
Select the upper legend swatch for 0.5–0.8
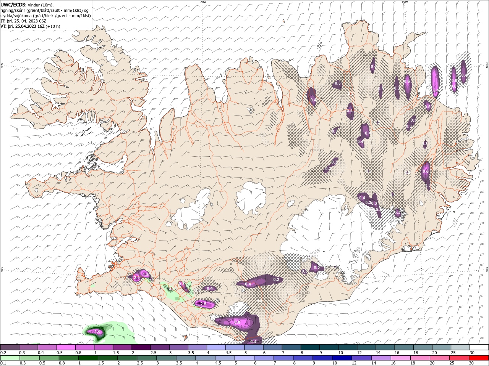pos(66,347)
